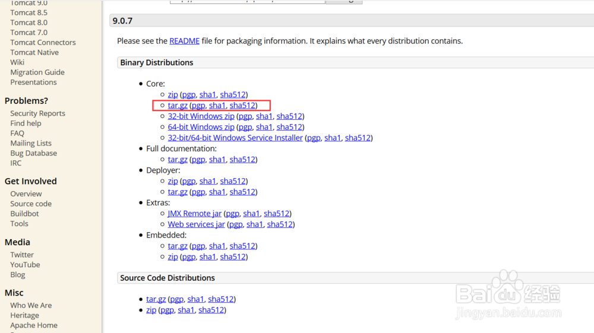
Task: Open the Bug Database link
Action: (x=33, y=153)
